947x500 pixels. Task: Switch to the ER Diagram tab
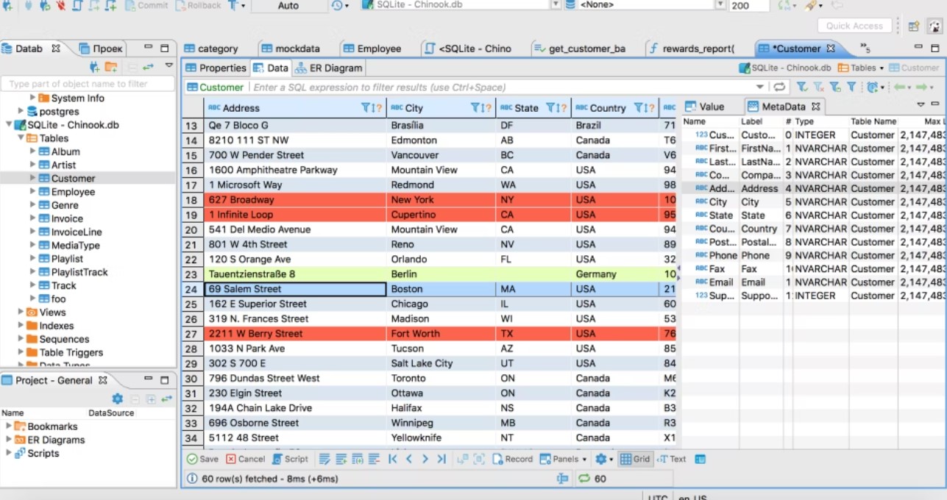coord(329,68)
